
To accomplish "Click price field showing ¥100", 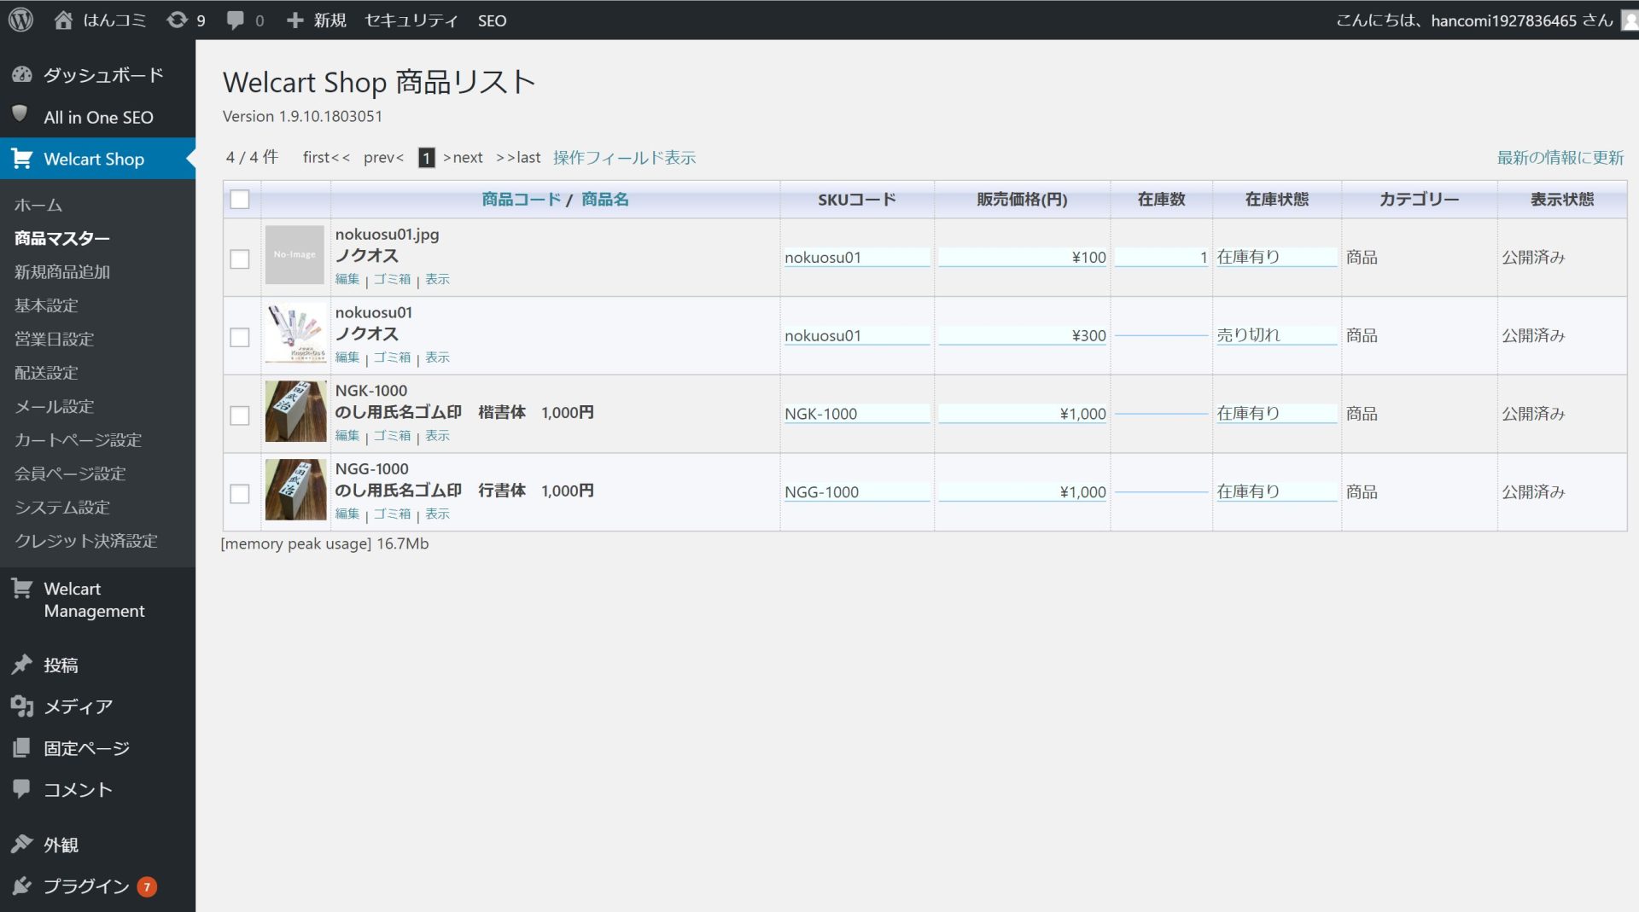I will (1023, 258).
